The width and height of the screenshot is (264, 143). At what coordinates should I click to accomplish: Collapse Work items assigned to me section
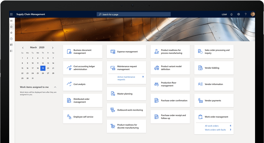point(55,87)
